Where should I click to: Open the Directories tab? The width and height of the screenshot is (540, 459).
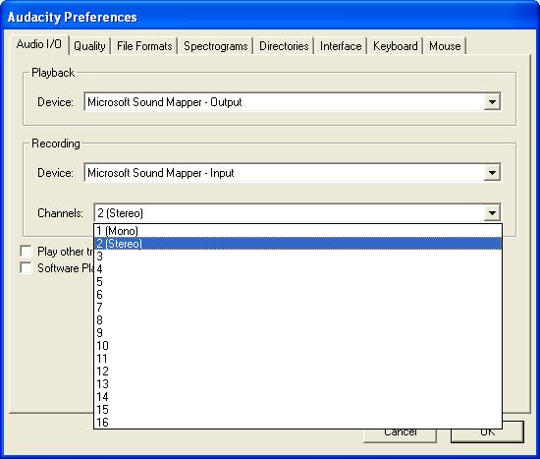(x=284, y=46)
